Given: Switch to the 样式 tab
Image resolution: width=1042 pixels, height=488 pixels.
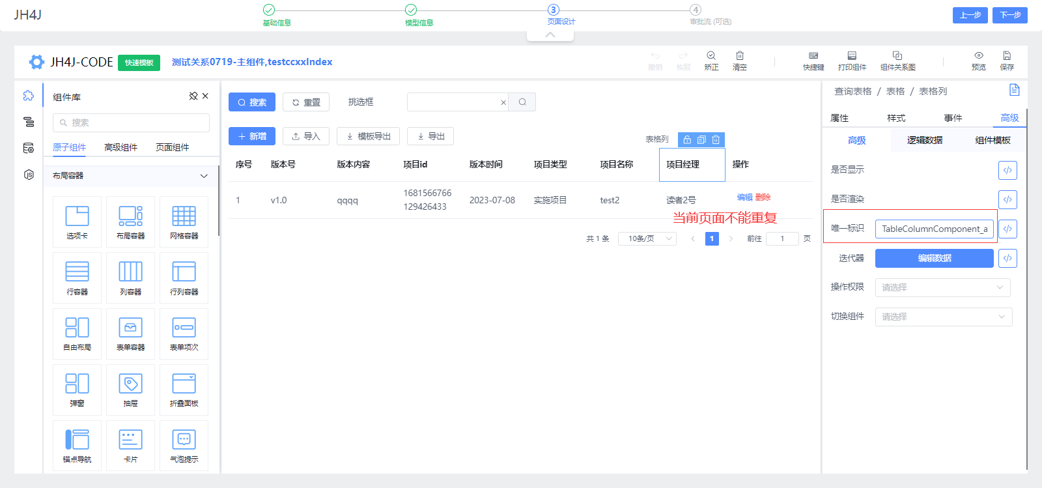Looking at the screenshot, I should [896, 118].
